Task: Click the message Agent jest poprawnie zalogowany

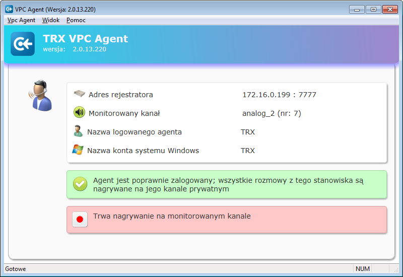Action: click(228, 184)
